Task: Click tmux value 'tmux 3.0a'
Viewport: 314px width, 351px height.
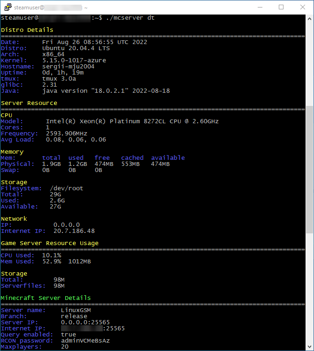Action: pyautogui.click(x=59, y=79)
